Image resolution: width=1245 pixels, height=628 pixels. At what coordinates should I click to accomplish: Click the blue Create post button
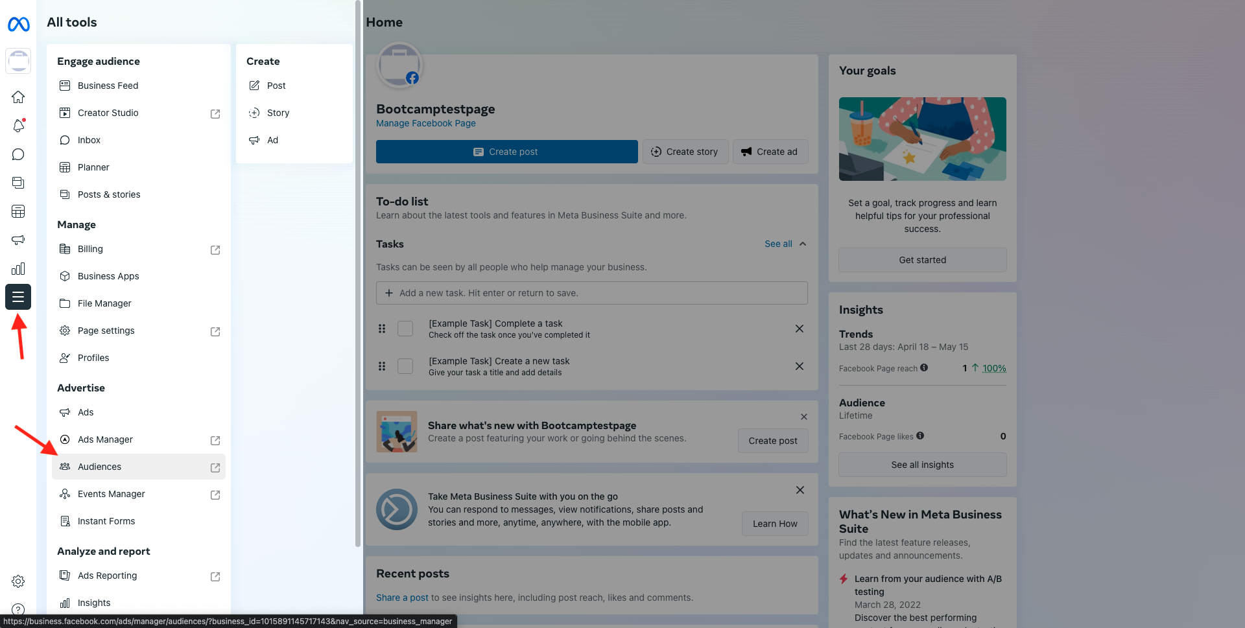(x=507, y=152)
